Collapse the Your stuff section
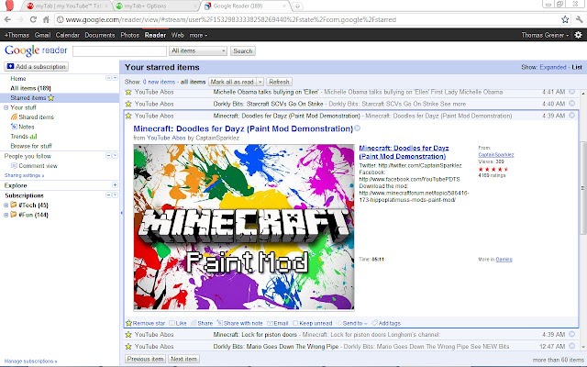 click(x=6, y=107)
